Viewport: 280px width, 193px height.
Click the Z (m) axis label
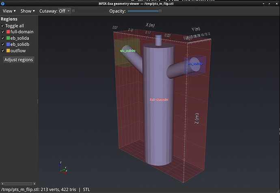[196, 119]
